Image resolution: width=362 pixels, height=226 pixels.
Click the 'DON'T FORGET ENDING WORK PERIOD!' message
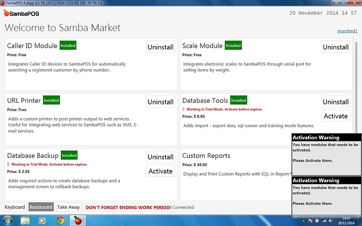point(129,207)
